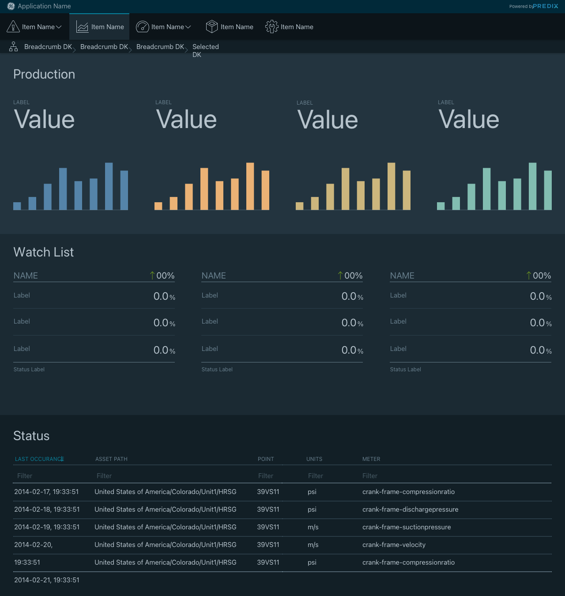Select the crank-frame-dischargepressure row
565x596 pixels.
pos(410,509)
